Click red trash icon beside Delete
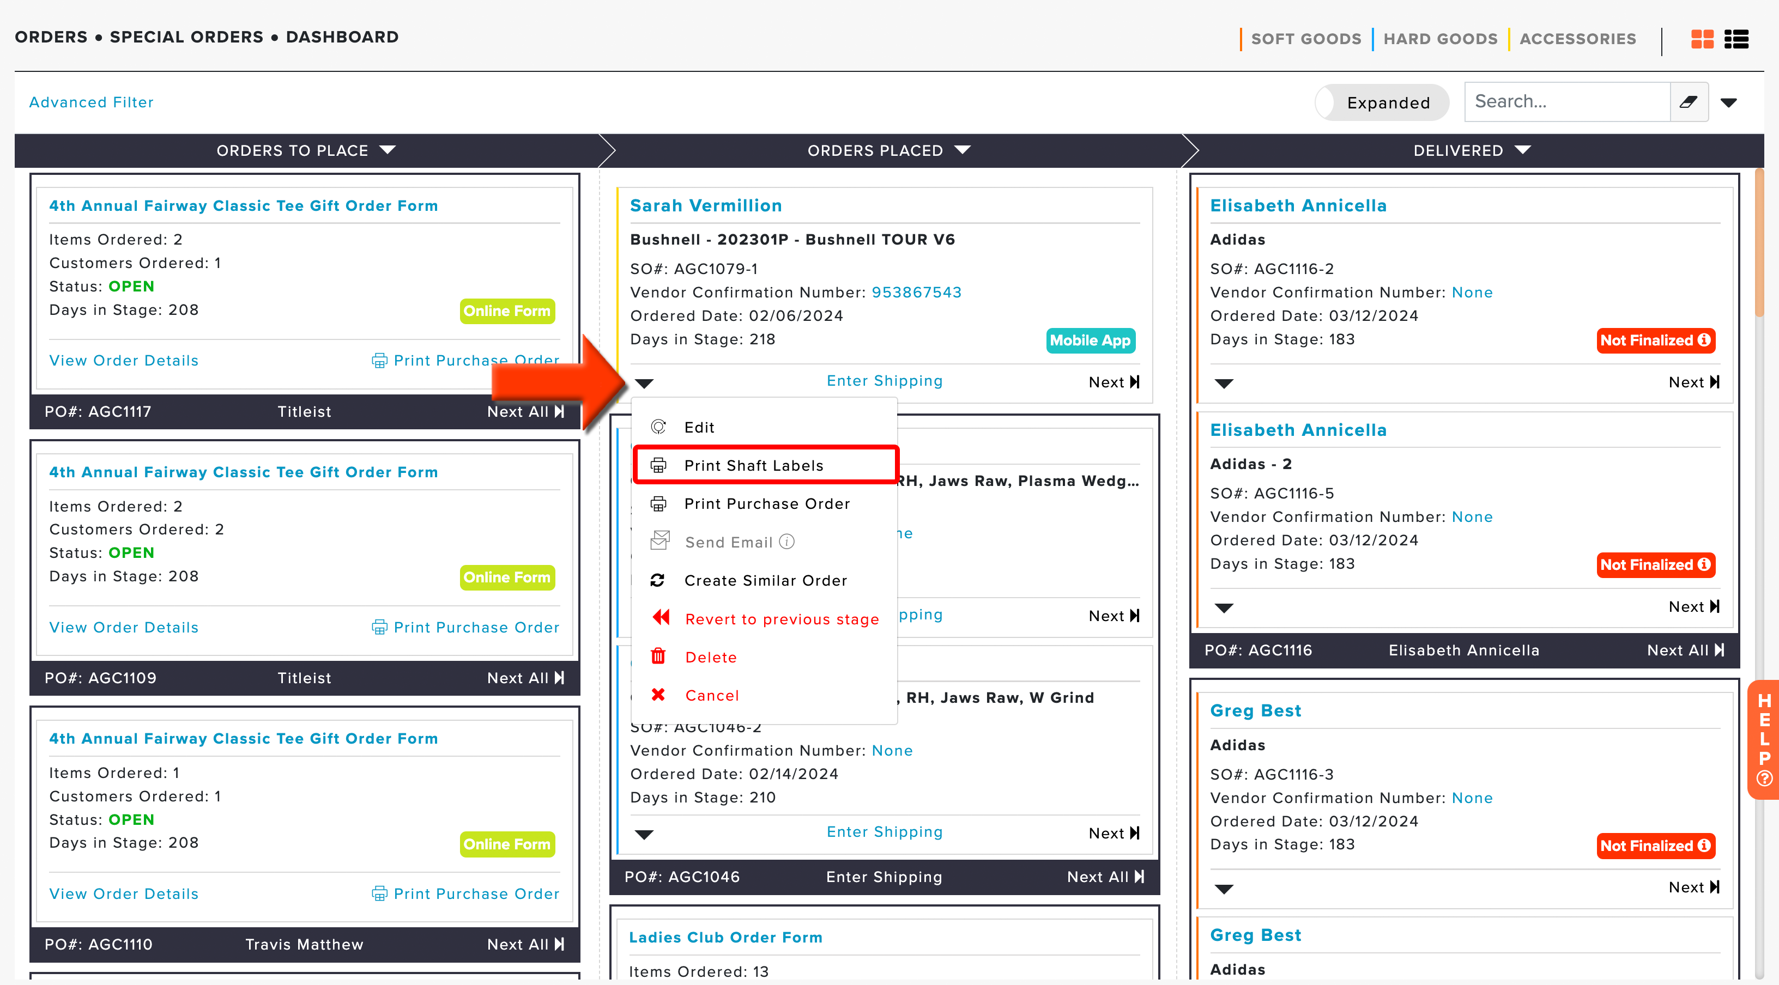The height and width of the screenshot is (985, 1779). pos(658,656)
